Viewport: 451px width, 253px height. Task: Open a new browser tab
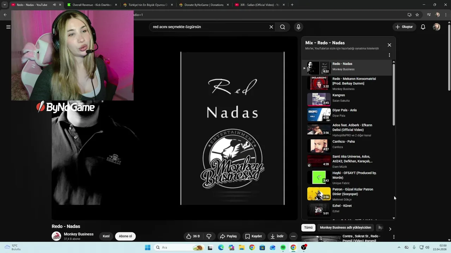[x=292, y=5]
